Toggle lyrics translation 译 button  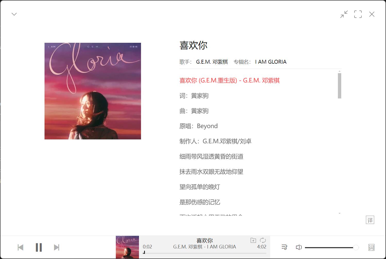(370, 220)
